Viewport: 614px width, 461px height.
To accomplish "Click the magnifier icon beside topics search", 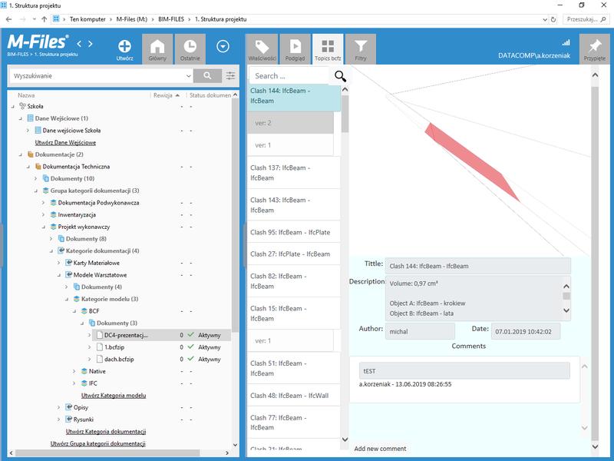I will [x=340, y=76].
